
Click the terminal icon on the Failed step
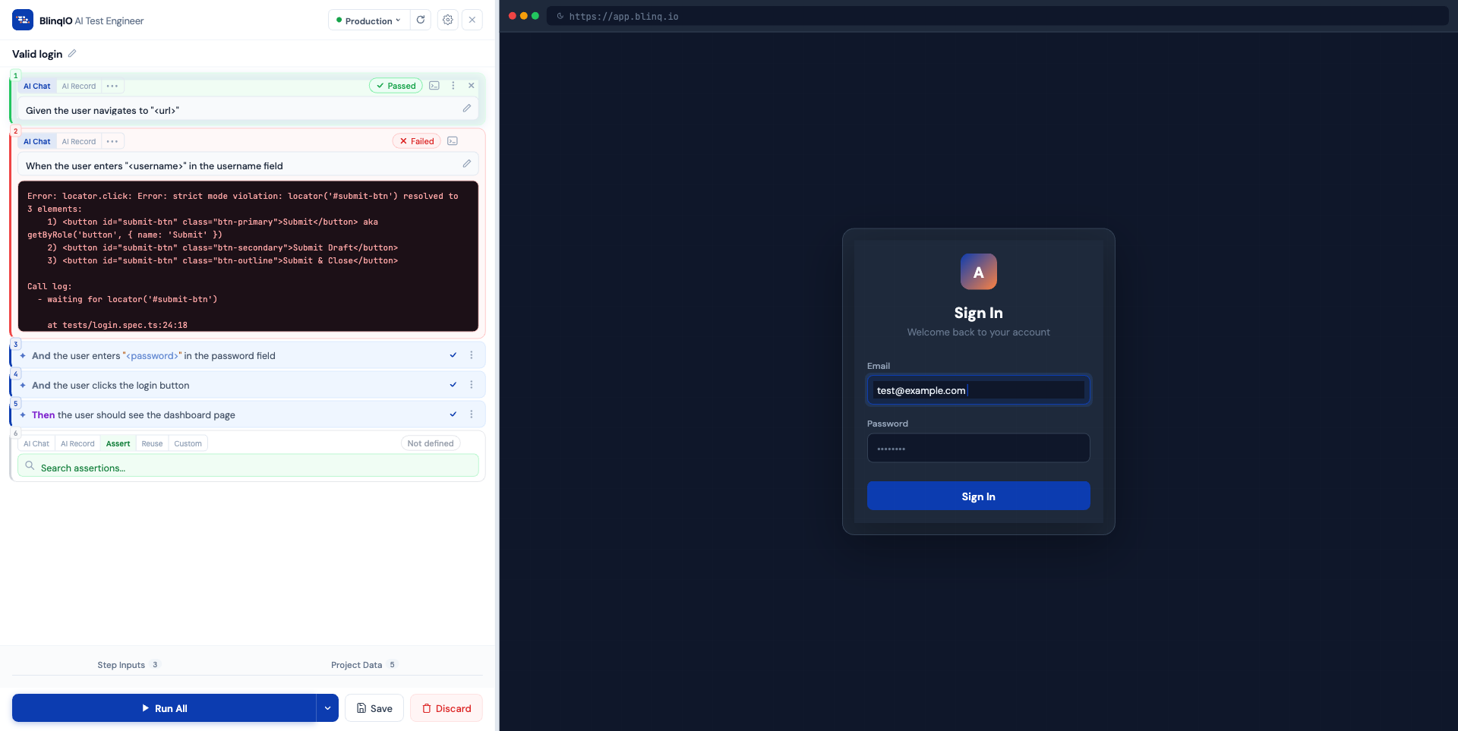point(453,141)
